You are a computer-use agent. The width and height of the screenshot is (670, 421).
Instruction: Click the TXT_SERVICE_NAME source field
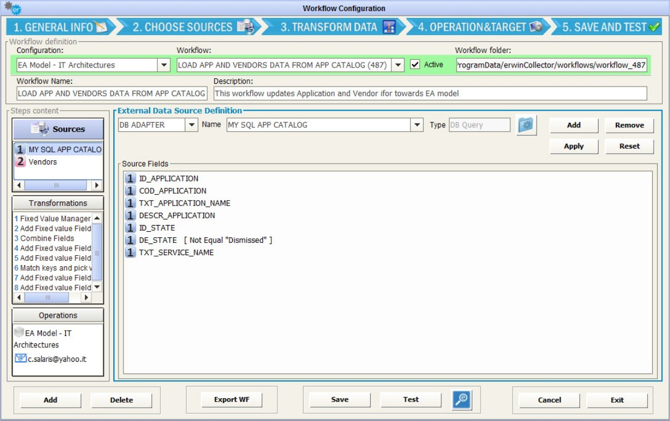[x=170, y=252]
